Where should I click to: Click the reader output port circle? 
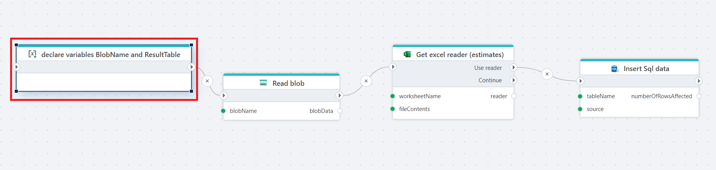513,96
